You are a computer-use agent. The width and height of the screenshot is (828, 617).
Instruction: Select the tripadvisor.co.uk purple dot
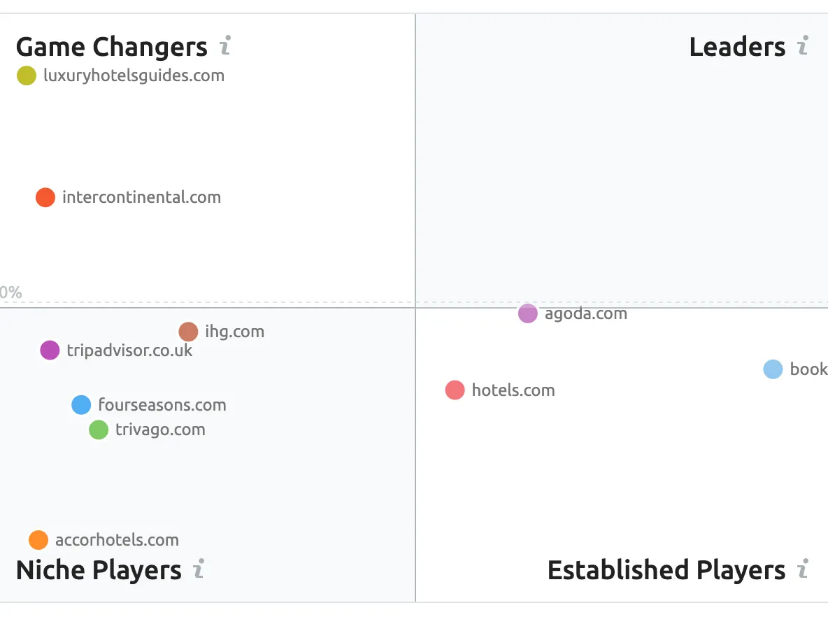pyautogui.click(x=50, y=350)
